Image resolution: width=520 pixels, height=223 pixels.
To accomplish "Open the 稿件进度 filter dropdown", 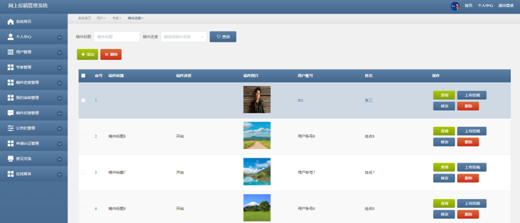I will (x=184, y=37).
